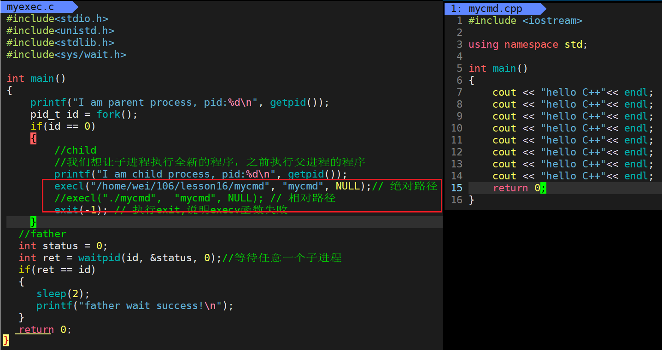Viewport: 662px width, 350px height.
Task: Click the 'father wait success!' printf line
Action: 135,306
